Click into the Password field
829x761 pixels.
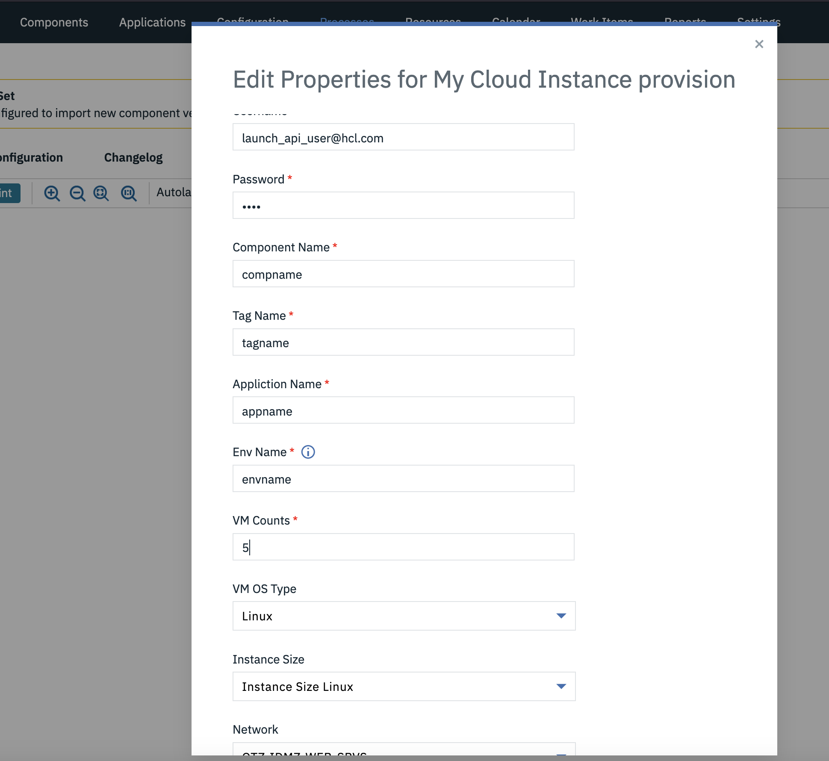(403, 206)
